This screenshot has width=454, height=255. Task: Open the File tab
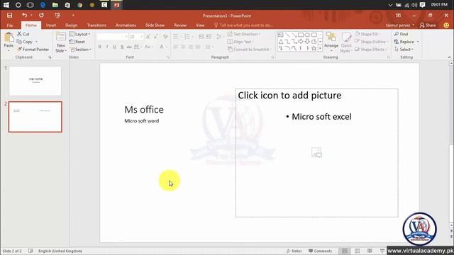coord(10,25)
